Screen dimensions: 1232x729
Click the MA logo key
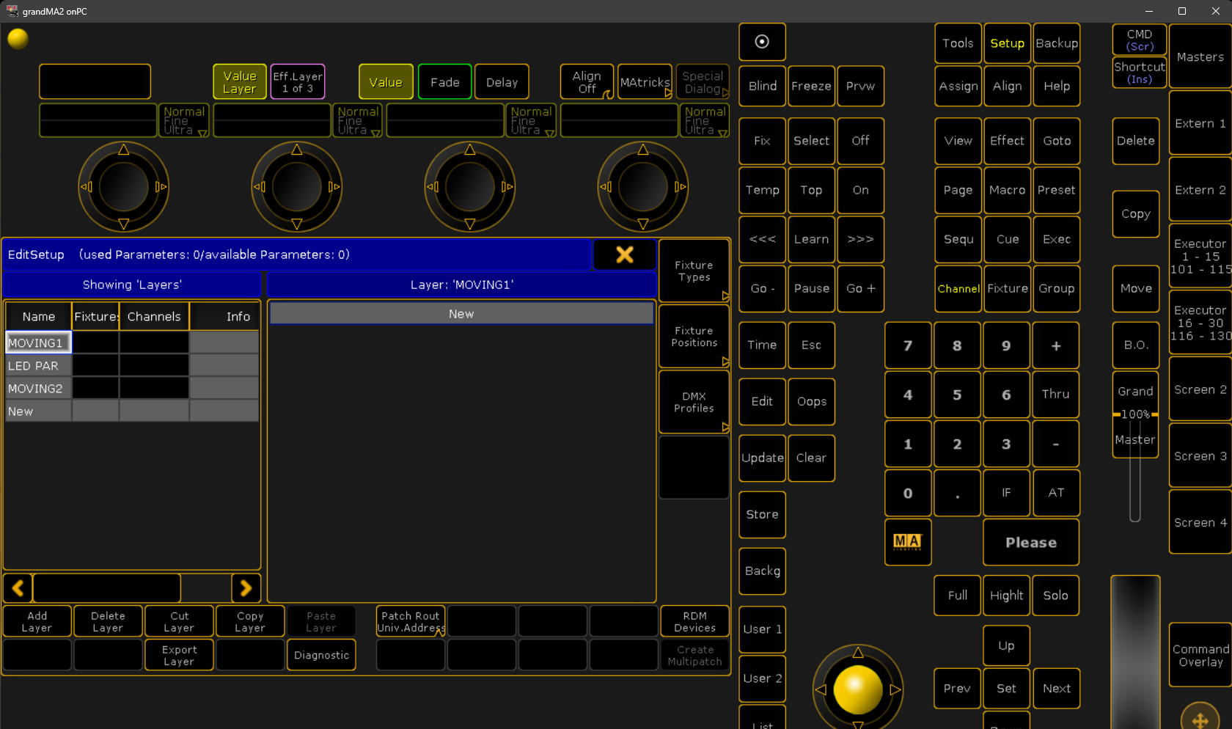(908, 542)
